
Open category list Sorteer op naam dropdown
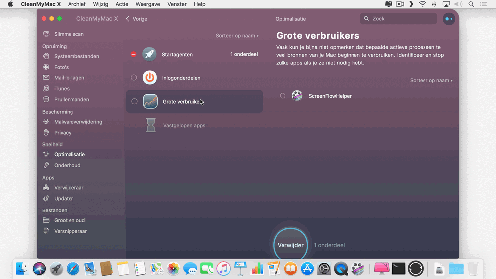coord(237,36)
